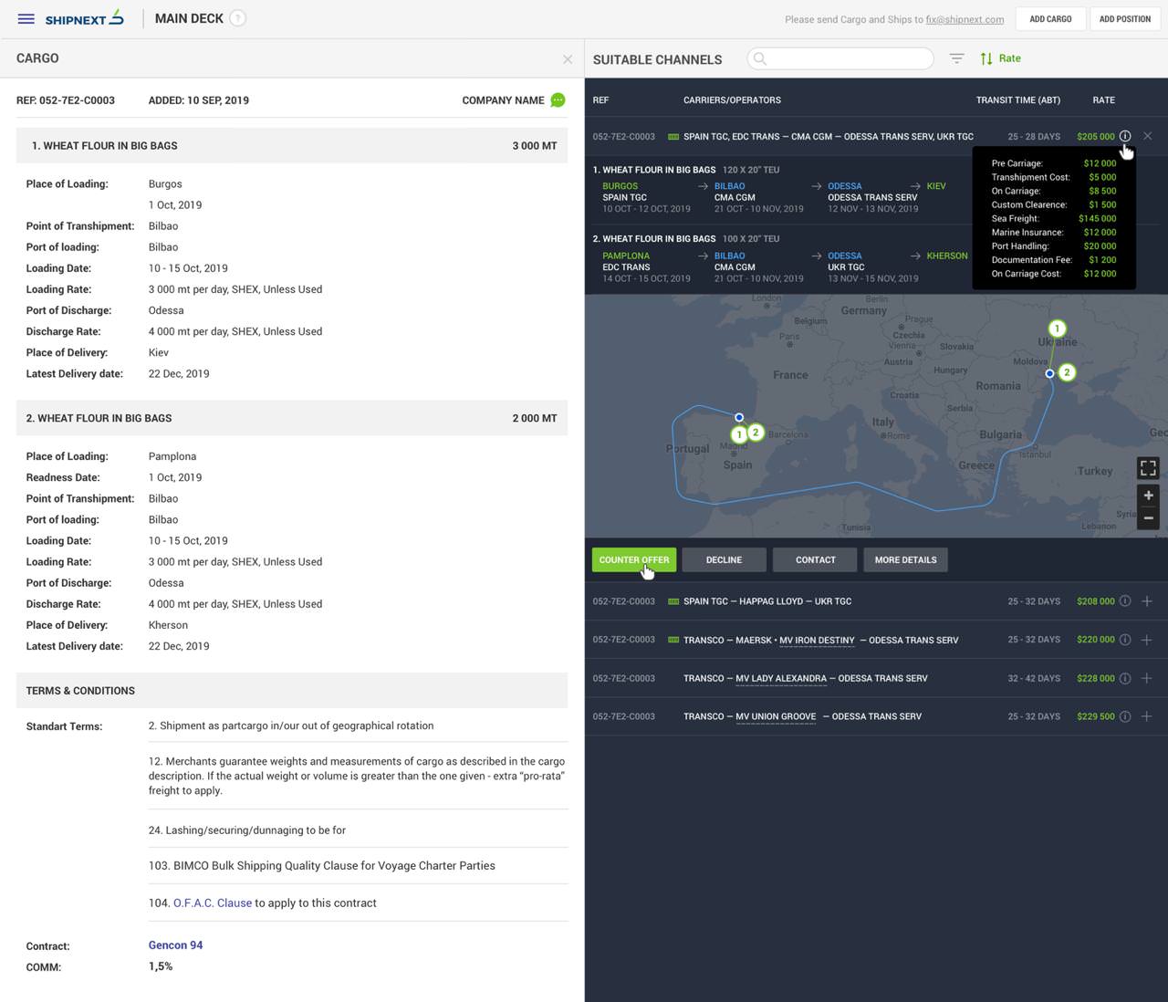Click the KHERSON destination in route 2
The height and width of the screenshot is (1002, 1168).
click(947, 256)
